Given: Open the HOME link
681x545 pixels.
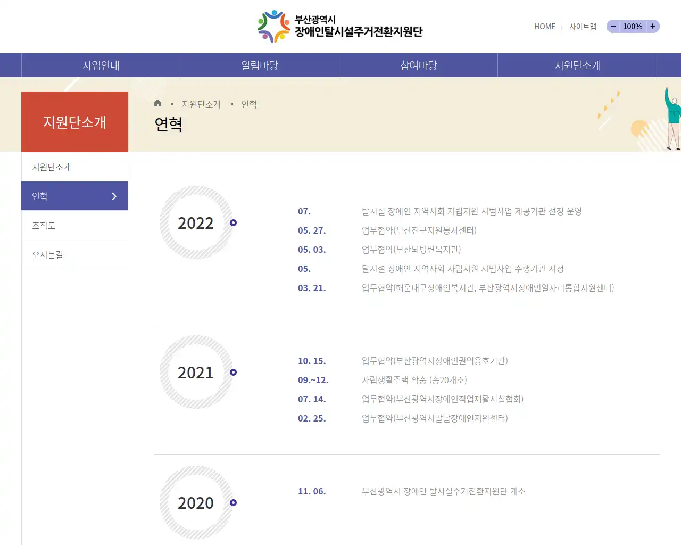Looking at the screenshot, I should click(545, 26).
